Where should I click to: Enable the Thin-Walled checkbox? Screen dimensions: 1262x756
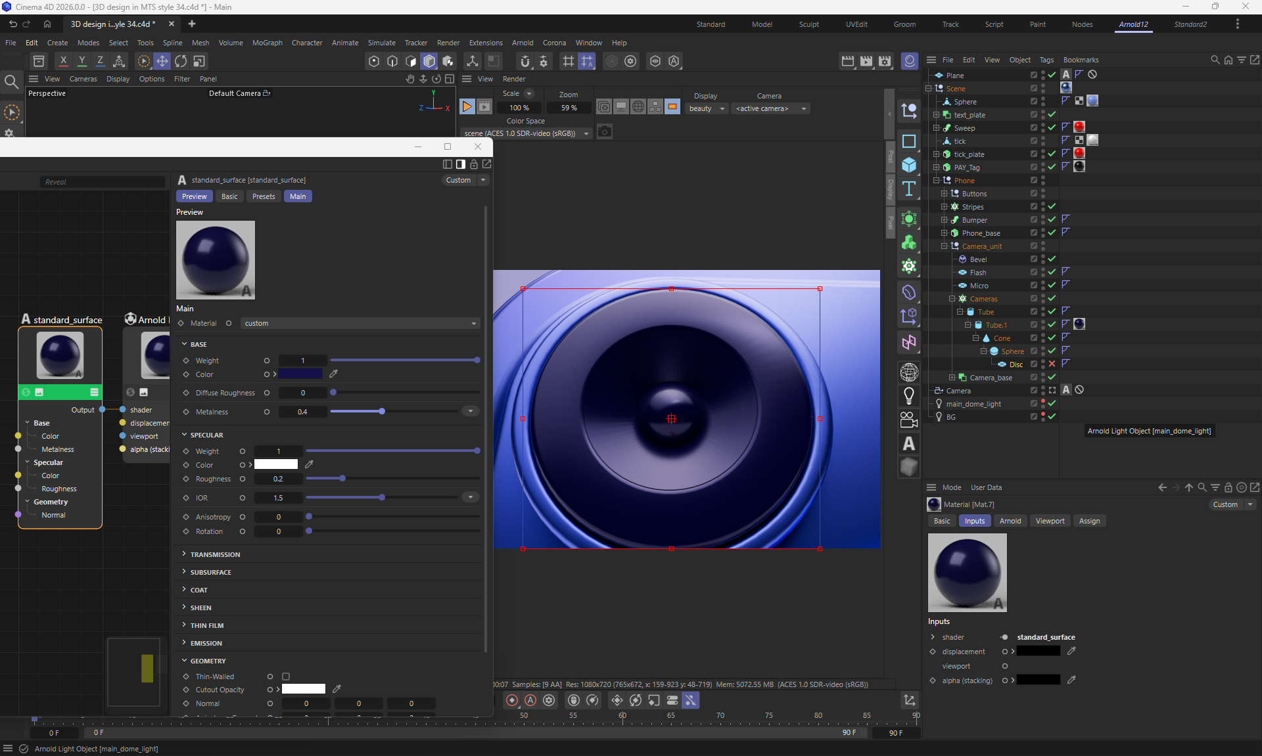tap(286, 677)
